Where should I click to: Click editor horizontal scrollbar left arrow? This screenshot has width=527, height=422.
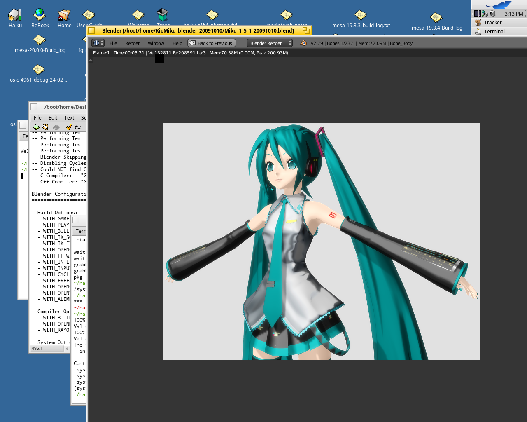[67, 349]
